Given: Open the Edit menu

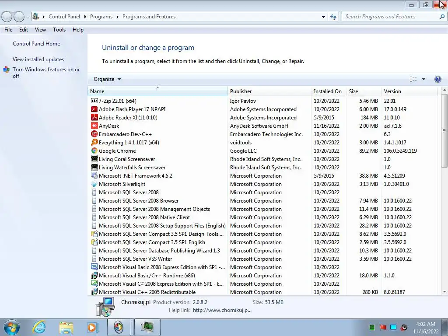Looking at the screenshot, I should point(24,30).
